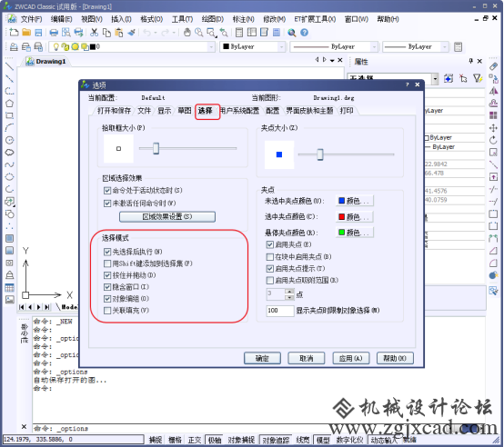Open the linetype ByLayer dropdown
This screenshot has height=447, width=504.
point(374,47)
